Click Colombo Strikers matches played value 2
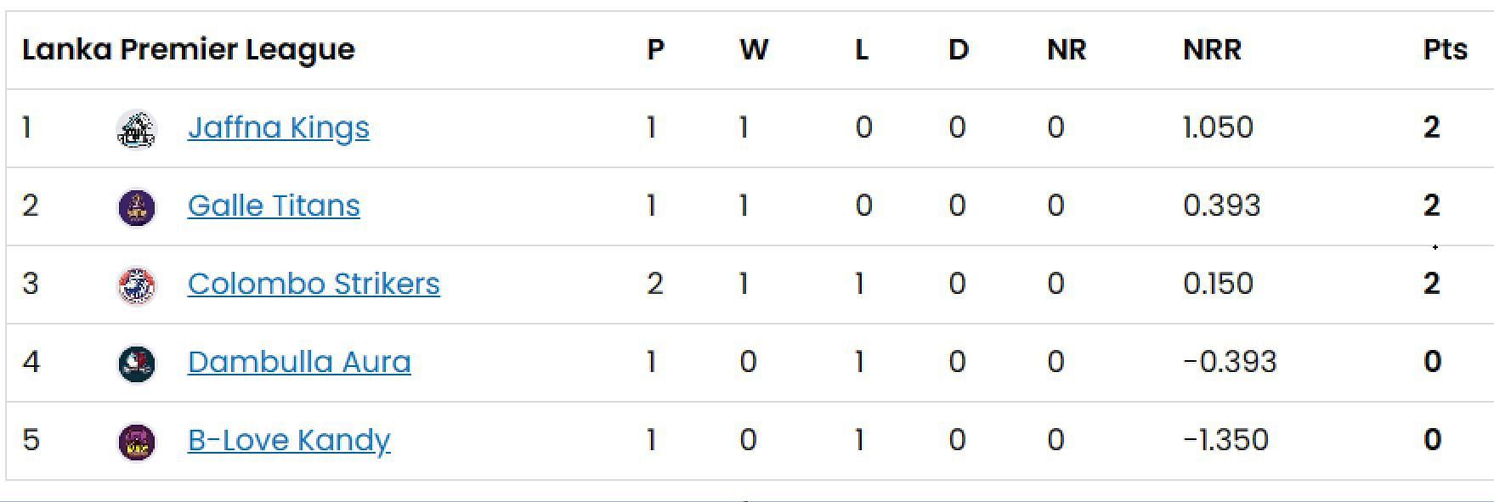Image resolution: width=1494 pixels, height=502 pixels. pos(654,284)
